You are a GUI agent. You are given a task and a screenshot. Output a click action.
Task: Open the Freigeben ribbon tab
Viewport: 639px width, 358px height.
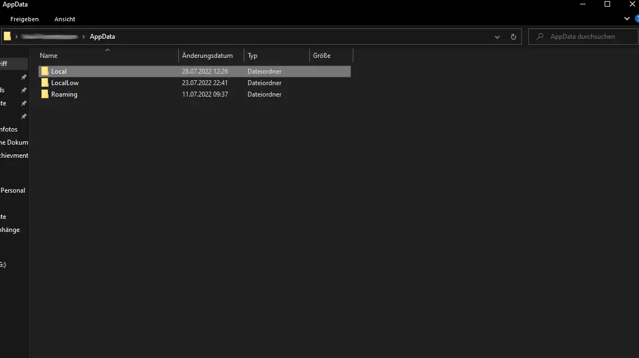[25, 19]
